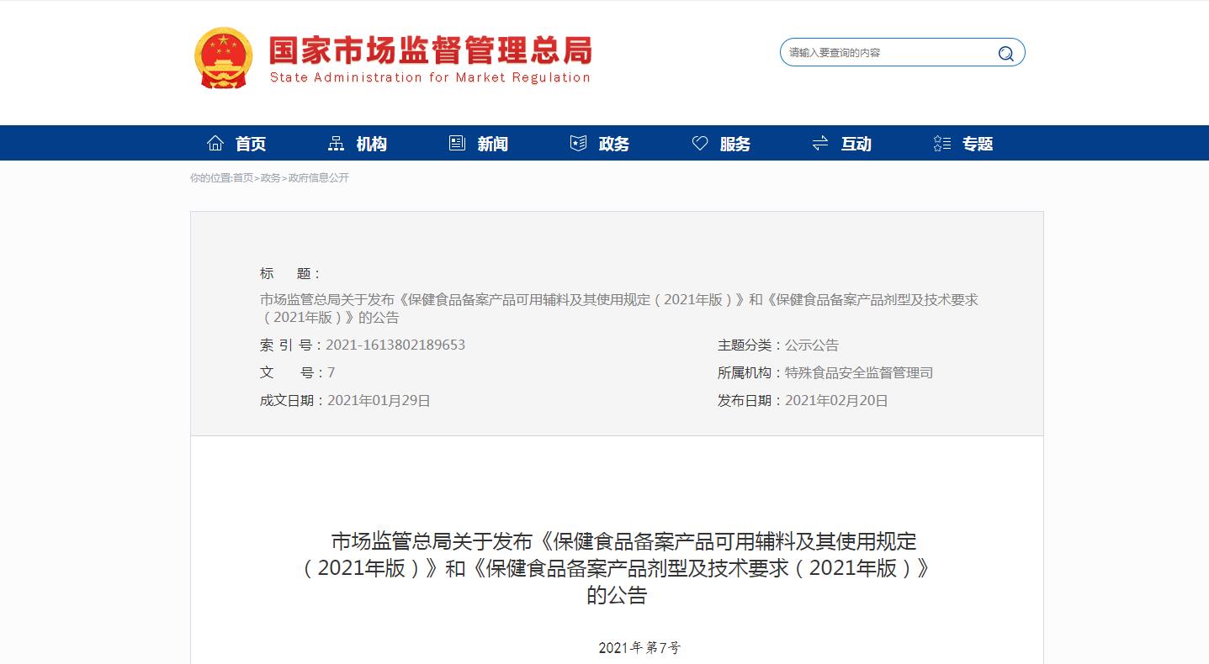Viewport: 1209px width, 664px height.
Task: Click the 索引号 value 2021-1613802189653
Action: (x=396, y=345)
